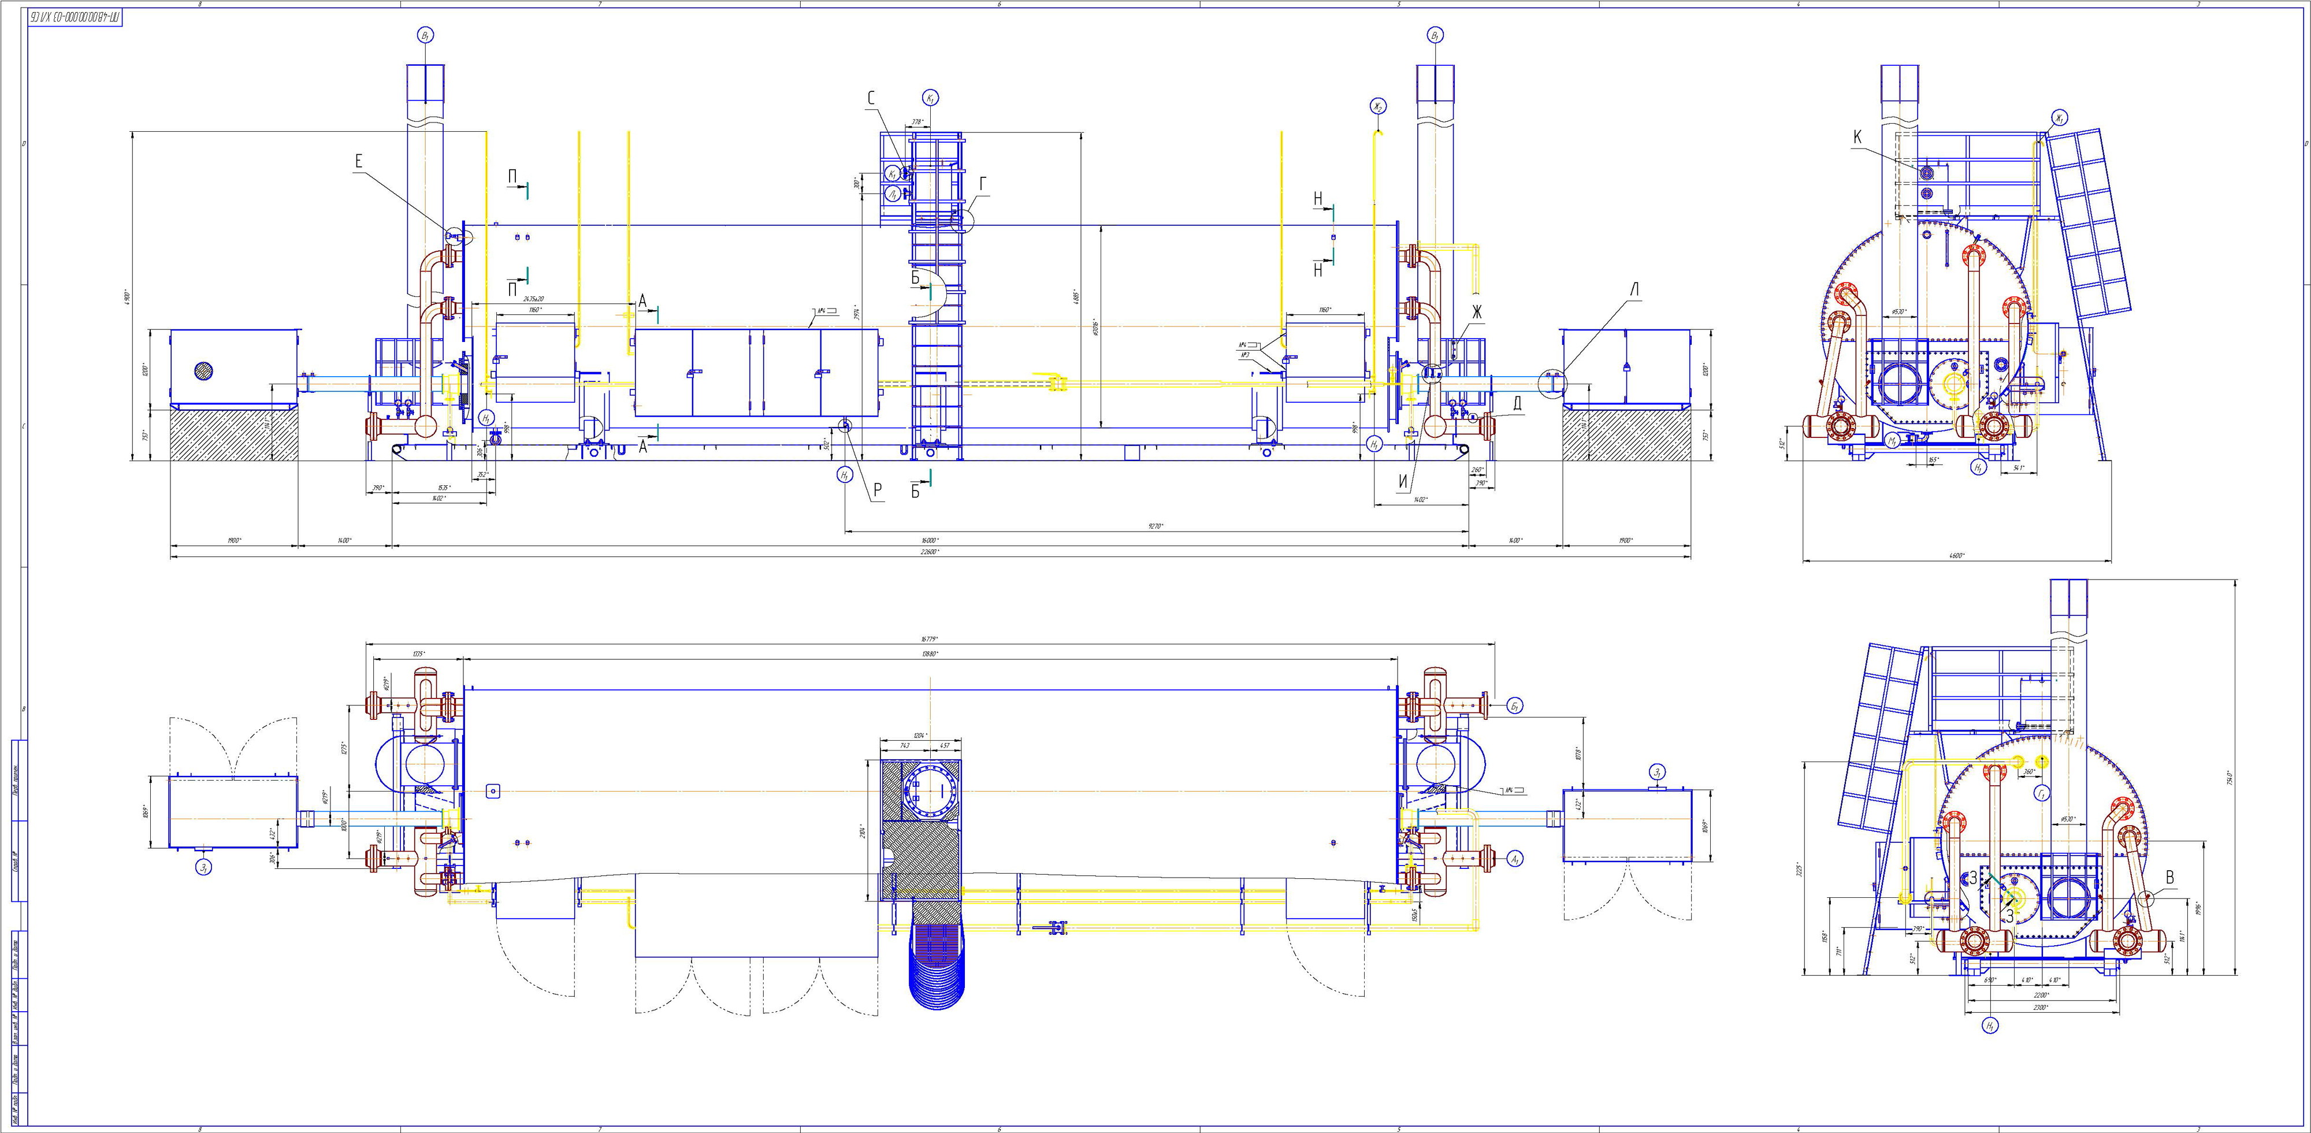Click the А1 nozzle balloon in the plan view
Image resolution: width=2311 pixels, height=1133 pixels.
pos(1514,859)
